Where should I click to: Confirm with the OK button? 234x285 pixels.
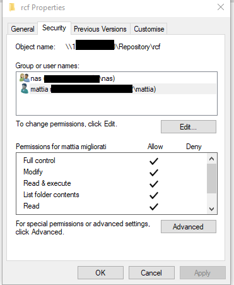pos(100,273)
